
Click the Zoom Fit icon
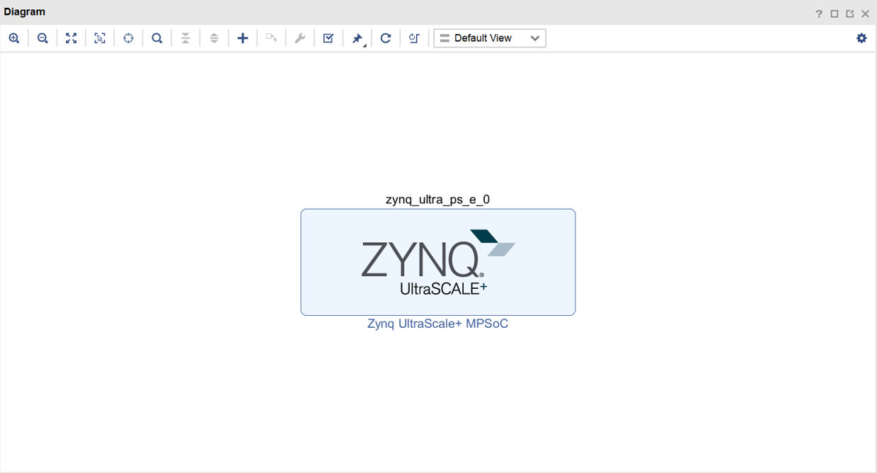71,38
